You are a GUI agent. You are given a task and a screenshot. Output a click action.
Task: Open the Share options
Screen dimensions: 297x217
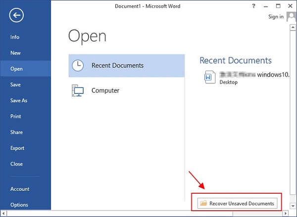pyautogui.click(x=16, y=132)
